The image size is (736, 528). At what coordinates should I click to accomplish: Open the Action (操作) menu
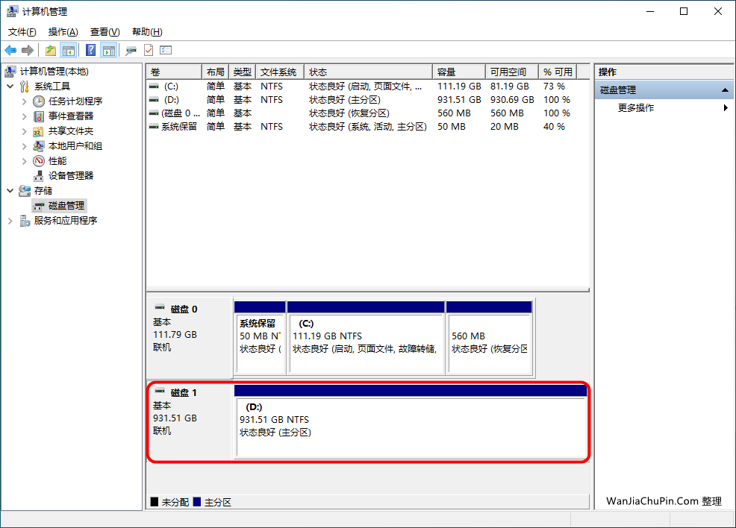pos(63,32)
